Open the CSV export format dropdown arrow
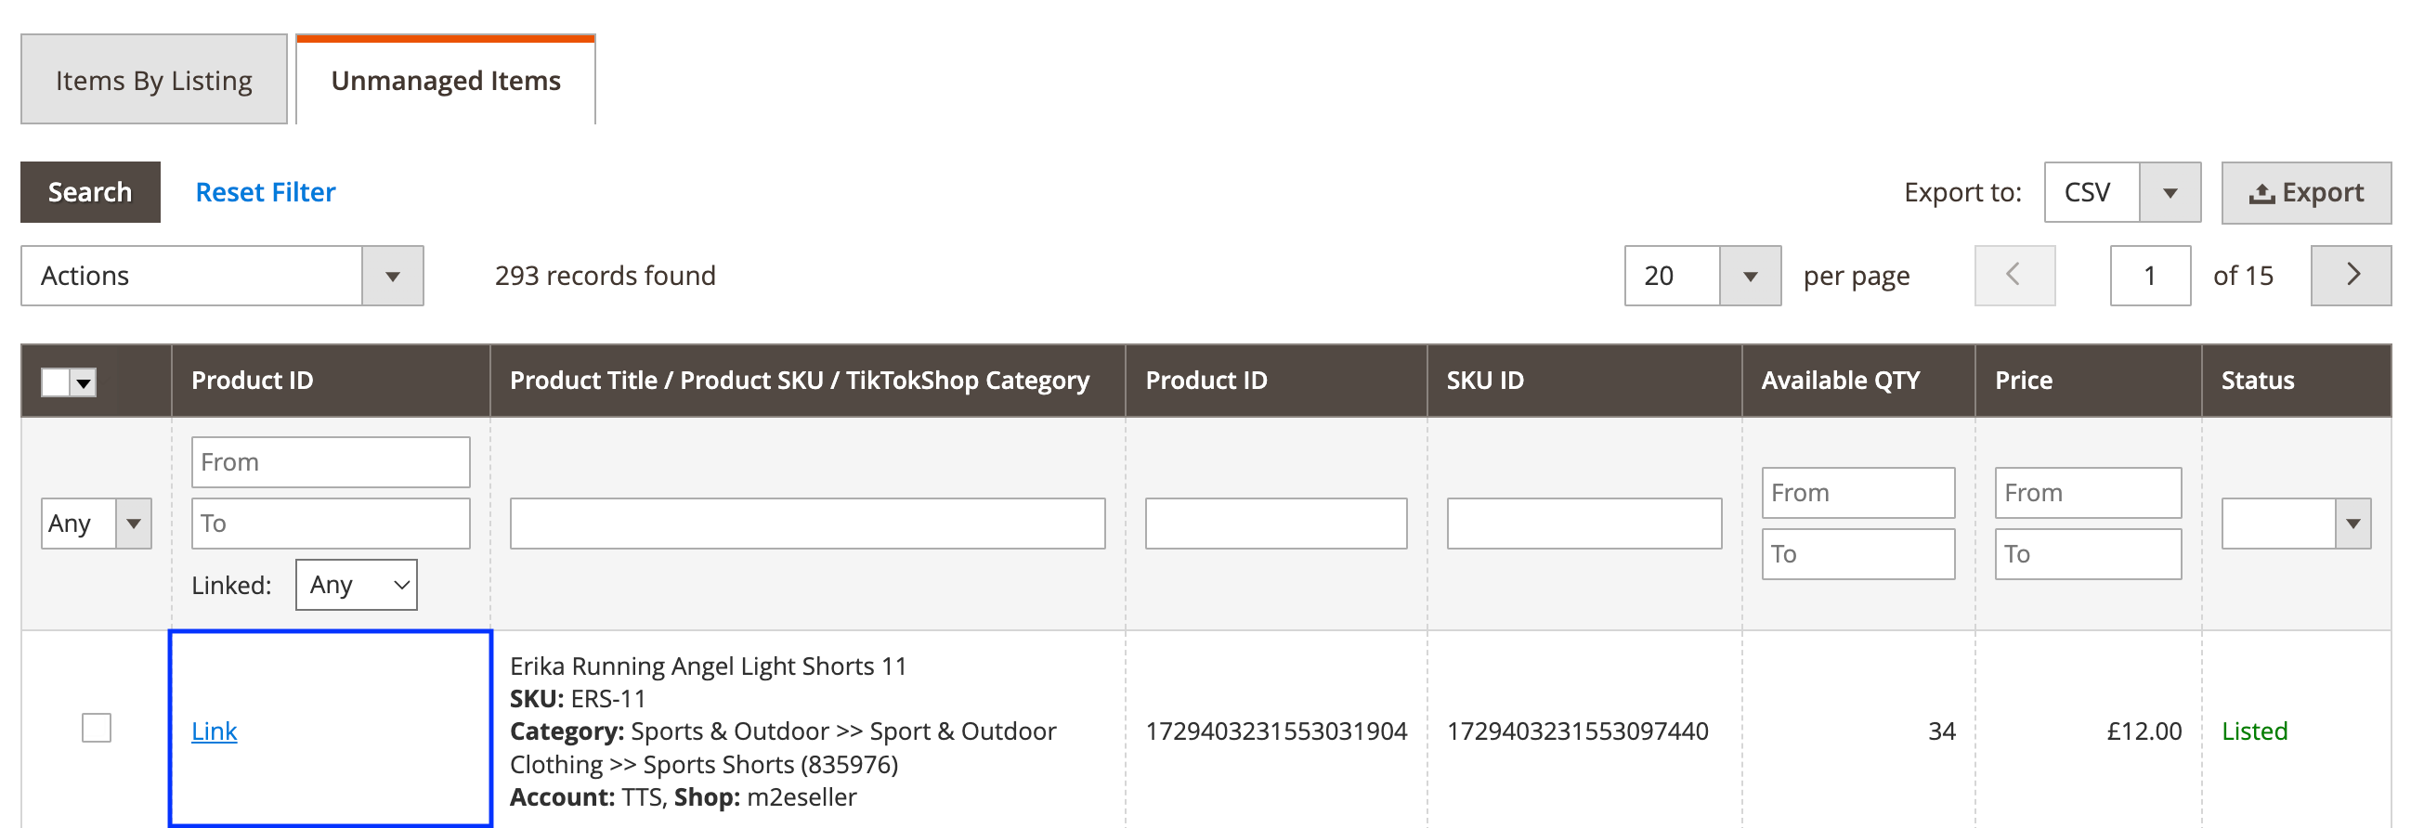The height and width of the screenshot is (828, 2411). tap(2169, 193)
